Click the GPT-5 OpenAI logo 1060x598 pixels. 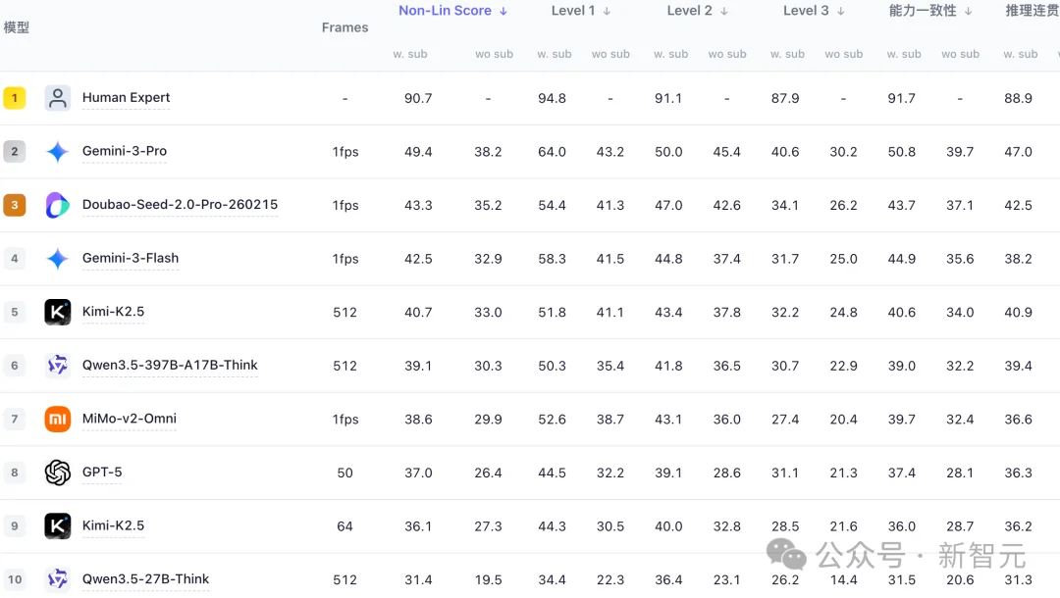[x=58, y=473]
